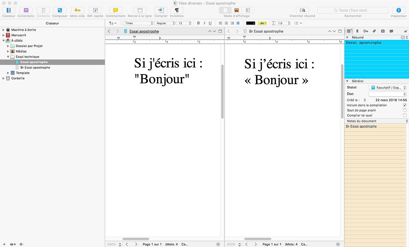Show the notes tab in the inspector
409x247 pixels.
pyautogui.click(x=349, y=31)
